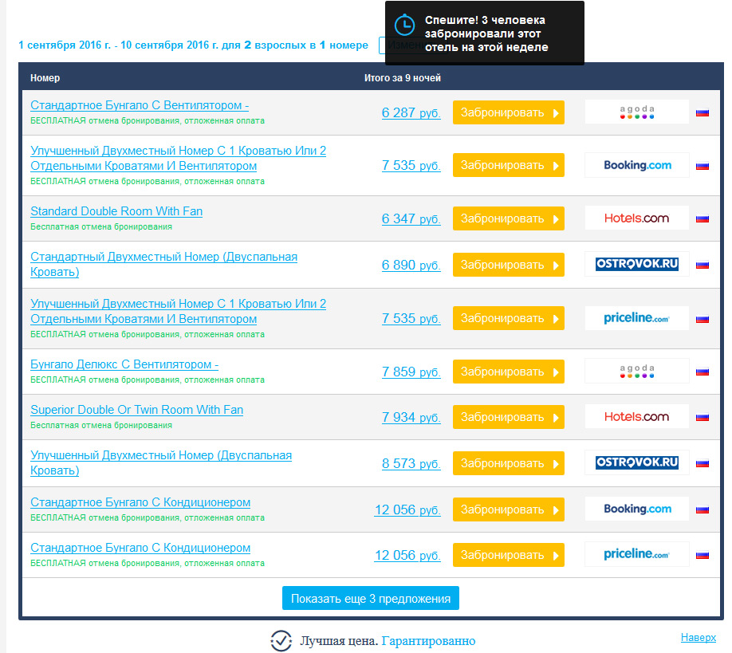Open the Стандартное Бунгало С Вентилятором room link
The width and height of the screenshot is (732, 653).
click(140, 105)
